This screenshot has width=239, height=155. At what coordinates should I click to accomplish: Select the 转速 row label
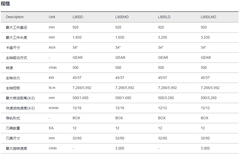[9, 68]
